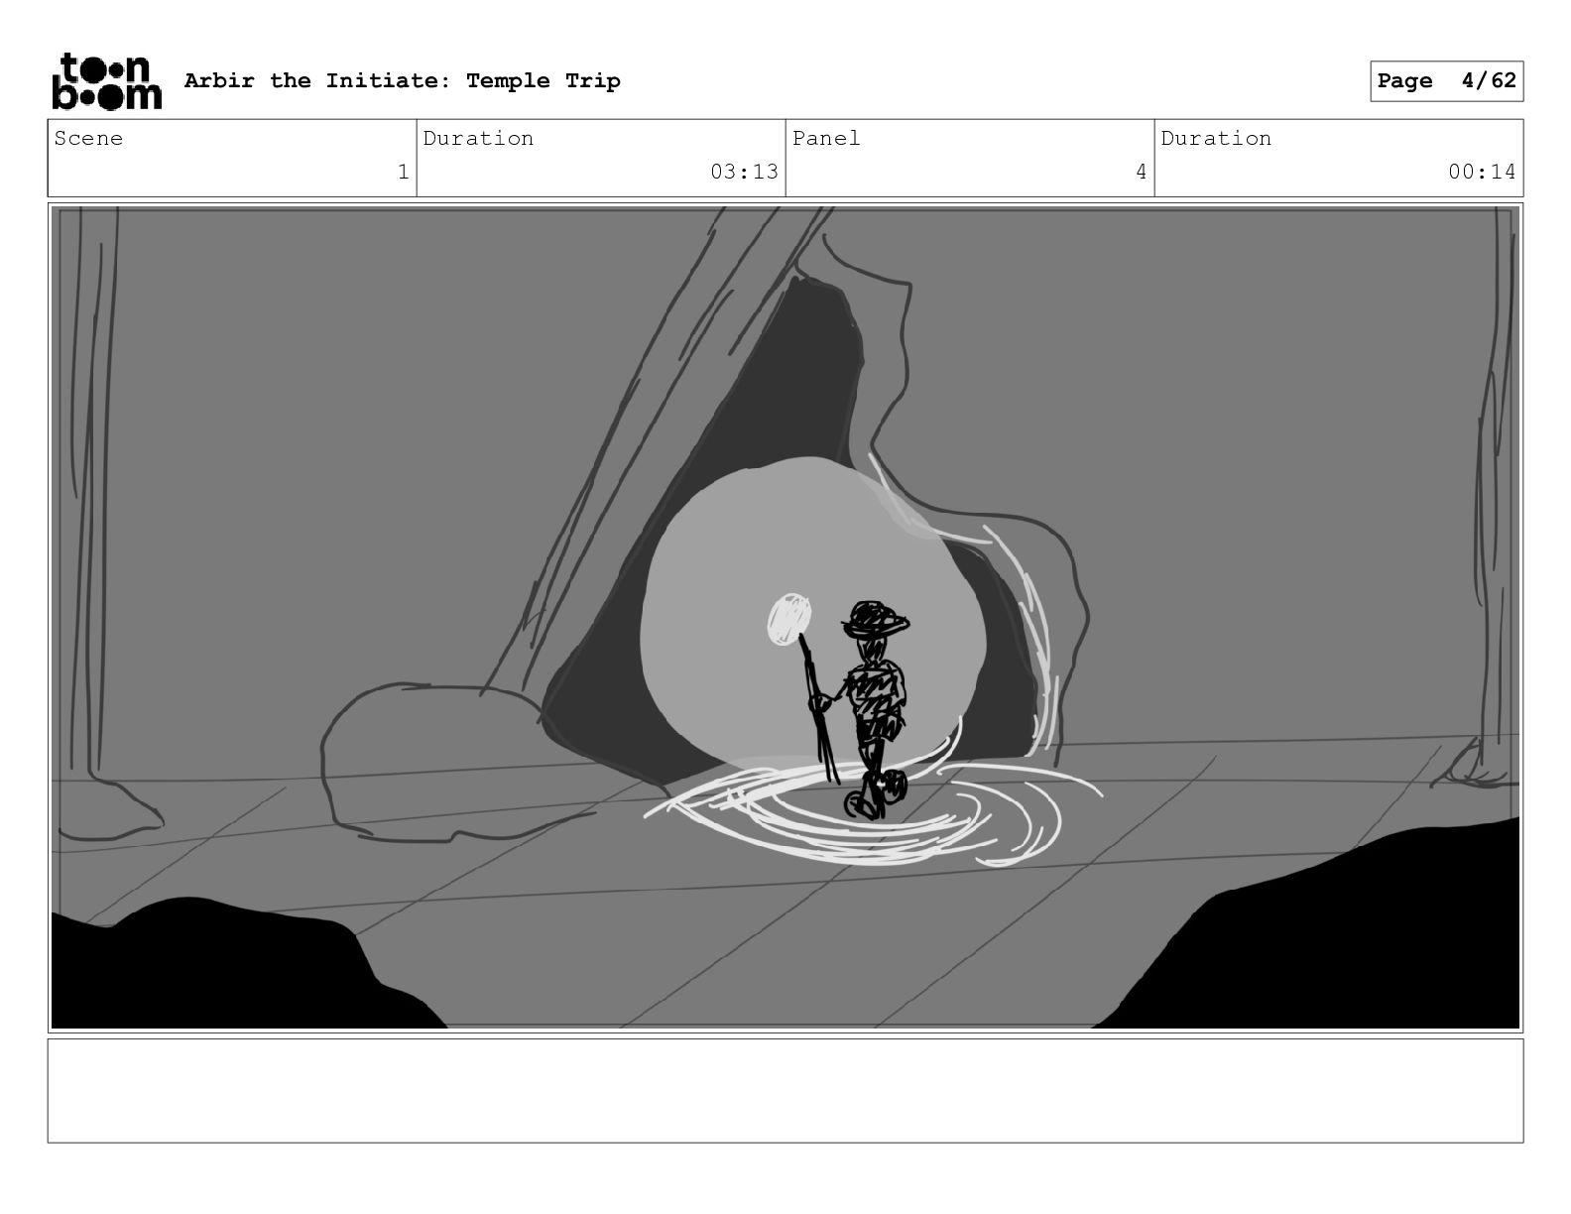Select the panel number value '4'

[x=1141, y=172]
